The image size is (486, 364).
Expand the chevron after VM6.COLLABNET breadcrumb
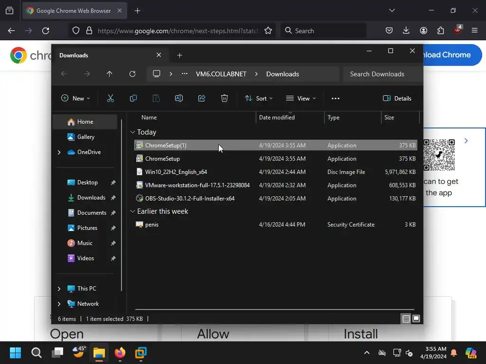click(256, 74)
